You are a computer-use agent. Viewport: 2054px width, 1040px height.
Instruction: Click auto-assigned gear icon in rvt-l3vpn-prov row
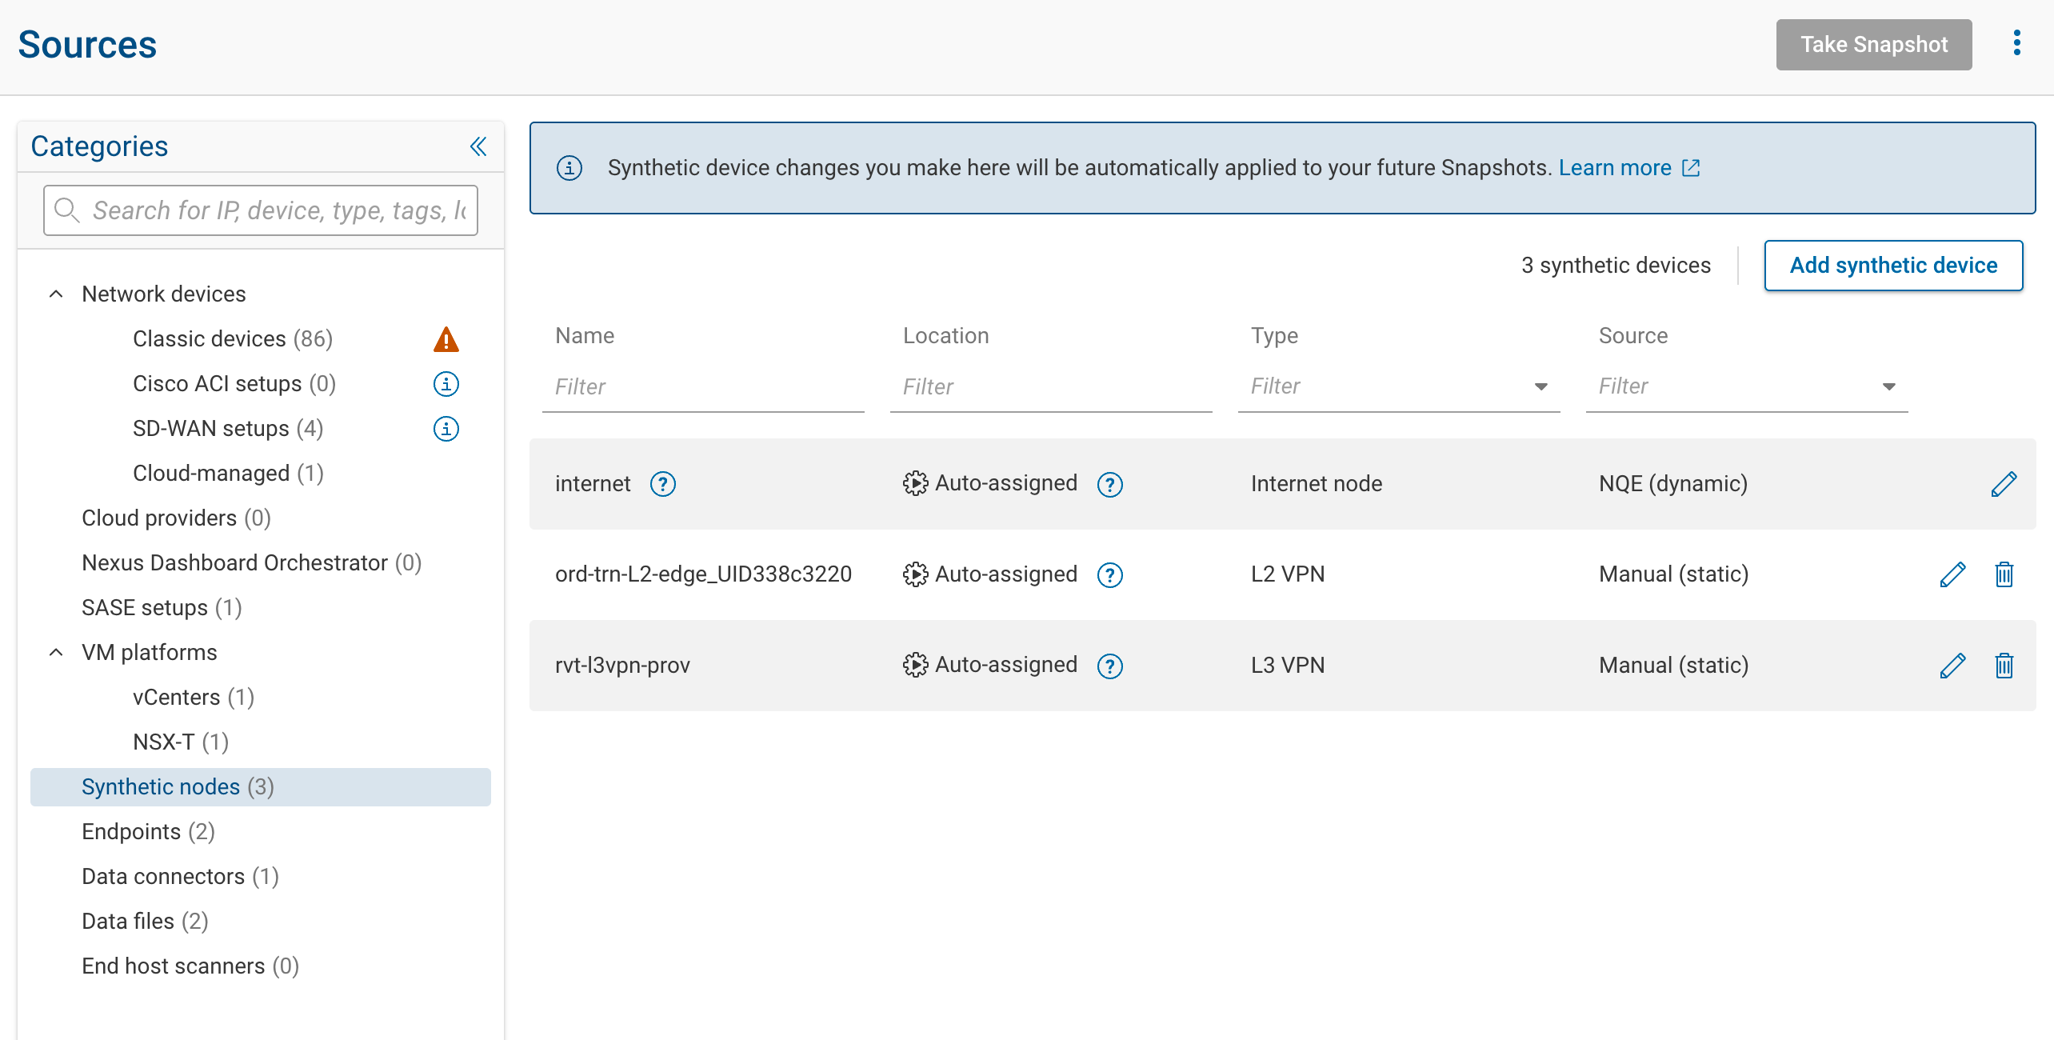pos(915,665)
